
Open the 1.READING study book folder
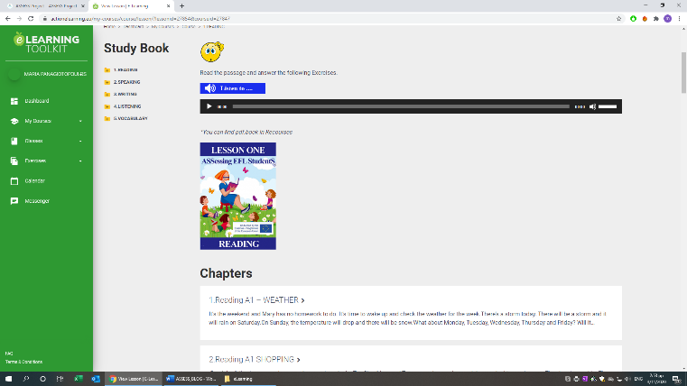125,70
